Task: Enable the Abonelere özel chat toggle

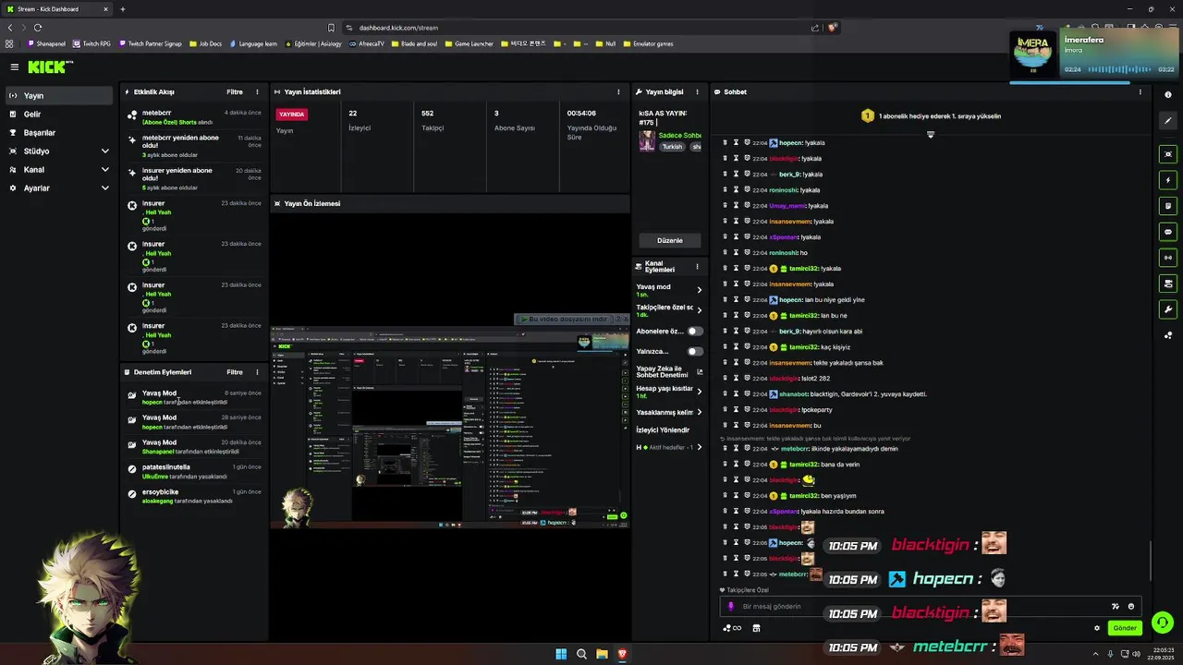Action: pos(694,331)
